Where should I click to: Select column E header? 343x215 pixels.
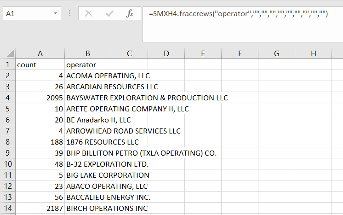pyautogui.click(x=203, y=54)
